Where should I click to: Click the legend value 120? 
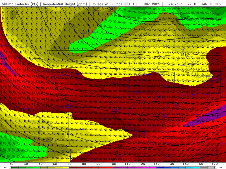142,164
